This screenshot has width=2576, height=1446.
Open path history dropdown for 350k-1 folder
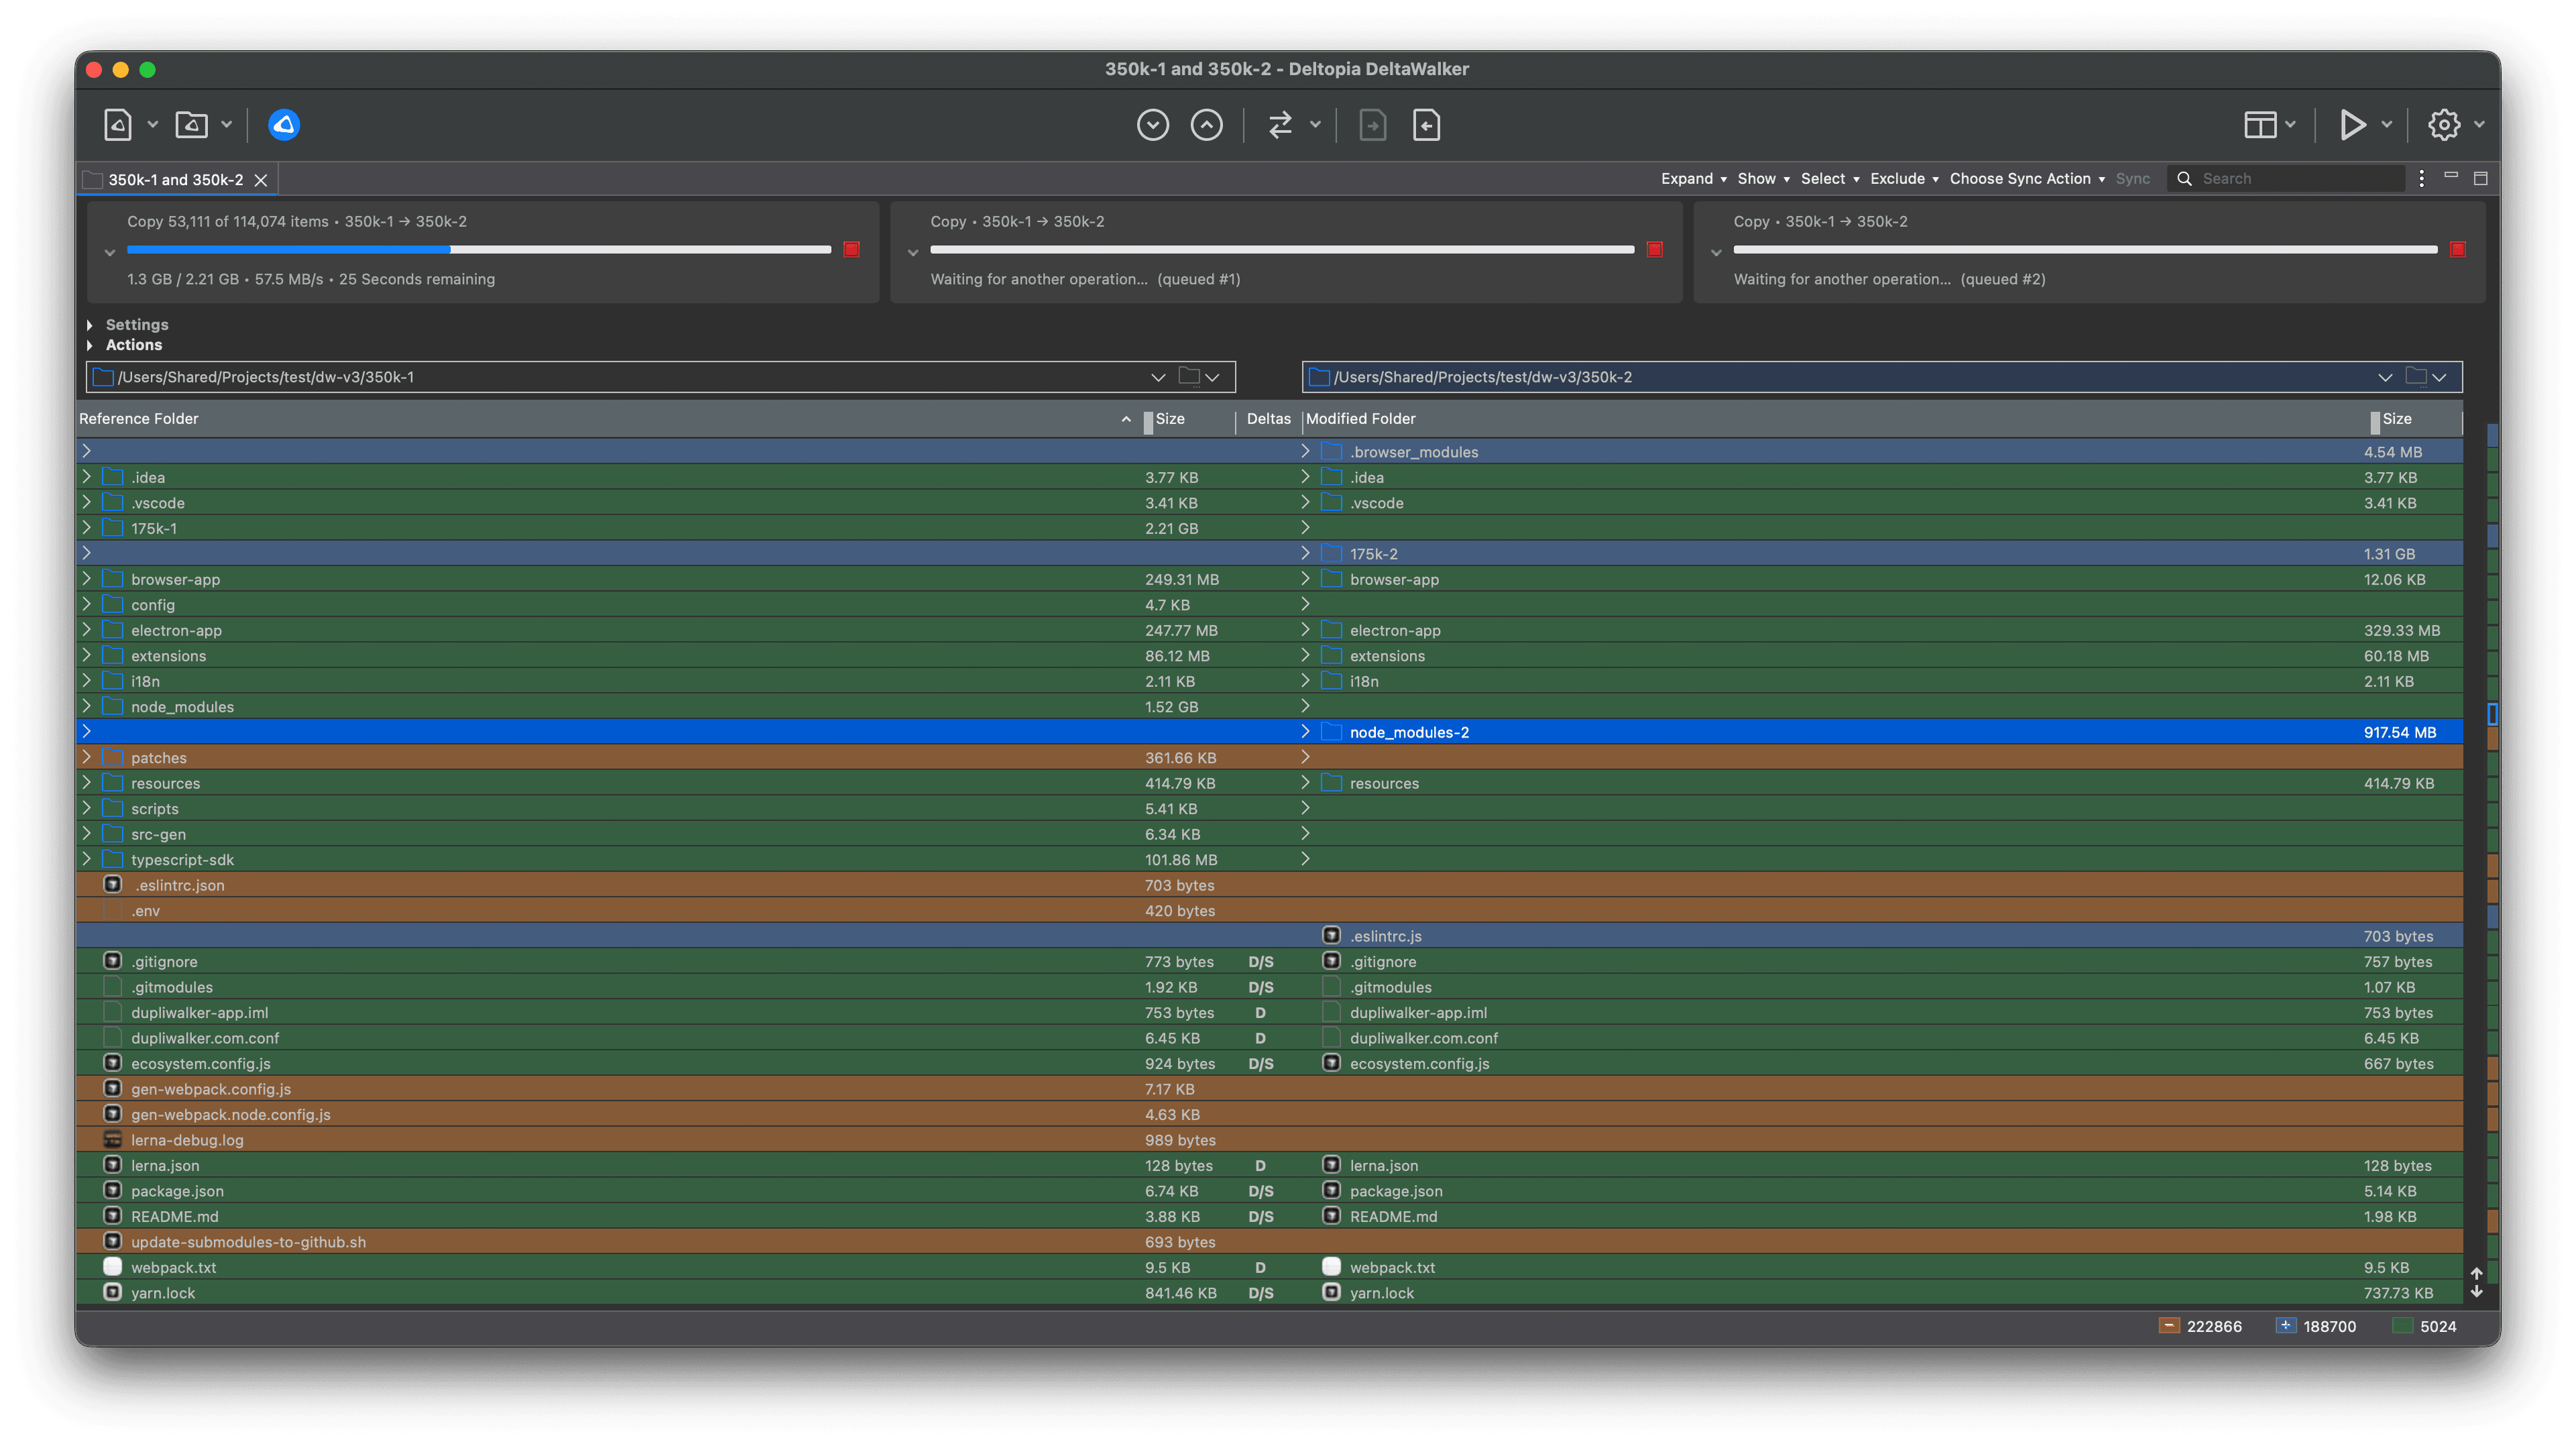(1158, 377)
